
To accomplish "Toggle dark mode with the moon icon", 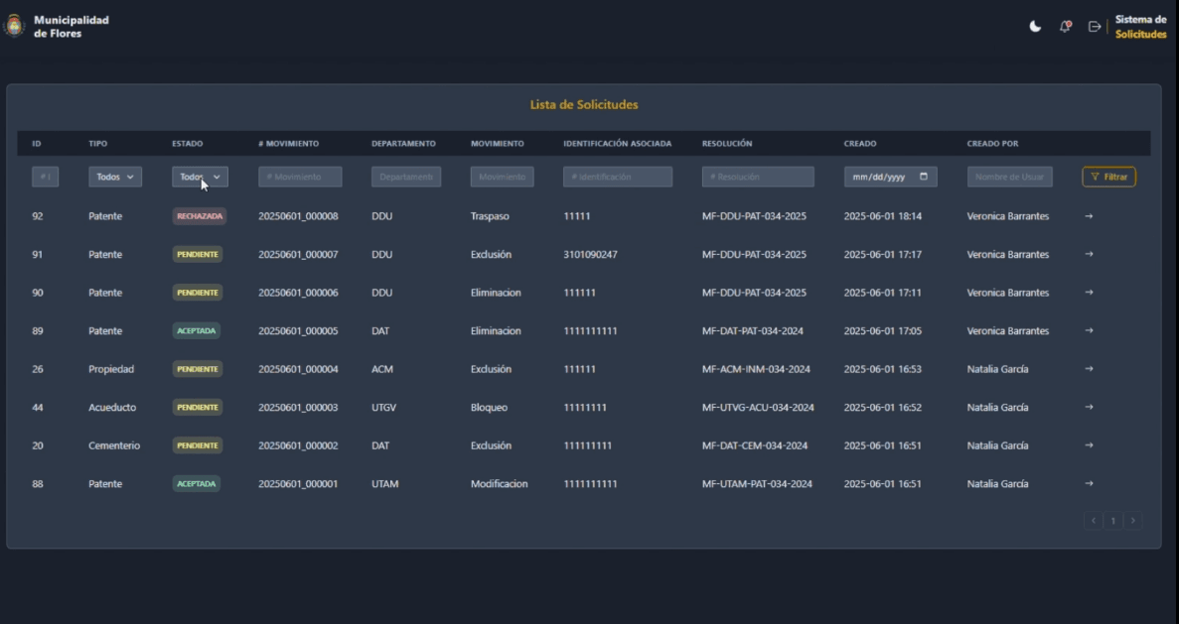I will pos(1035,26).
